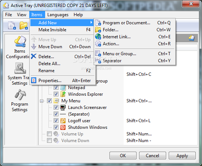Click the Logoff user key icon

(x=63, y=121)
